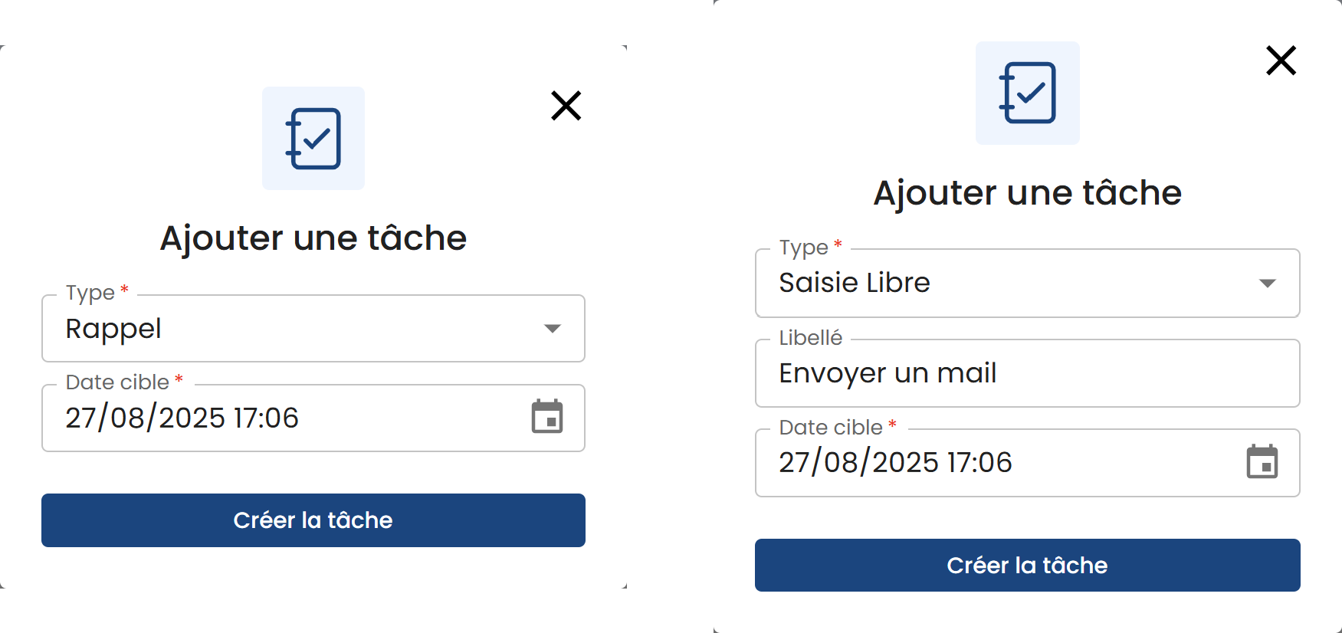This screenshot has height=633, width=1342.
Task: Click the date text below the Libellé field
Action: (x=895, y=462)
